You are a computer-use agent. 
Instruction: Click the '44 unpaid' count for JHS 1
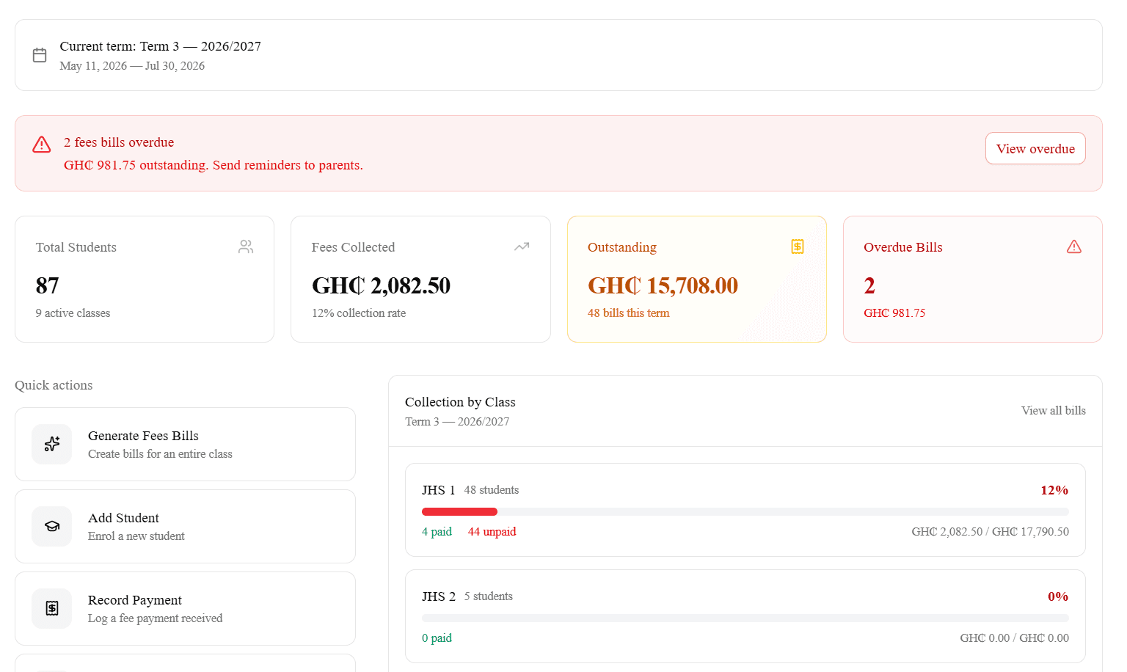coord(492,532)
